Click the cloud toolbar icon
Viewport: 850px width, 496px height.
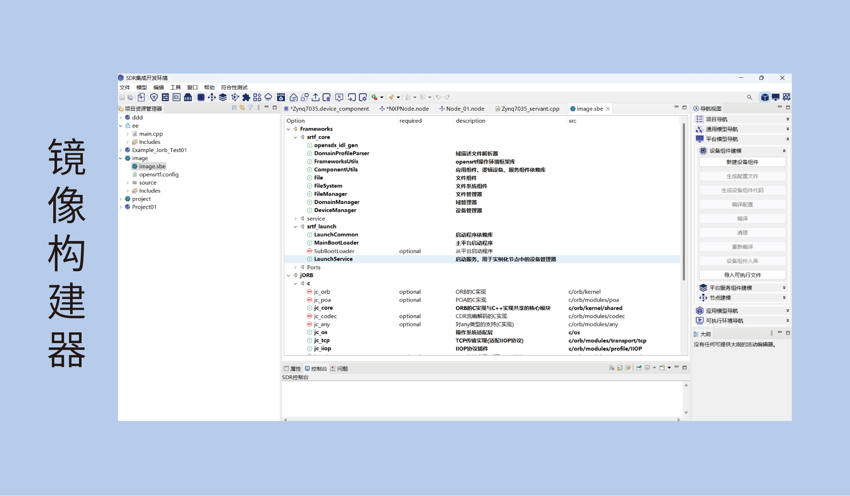[x=268, y=97]
